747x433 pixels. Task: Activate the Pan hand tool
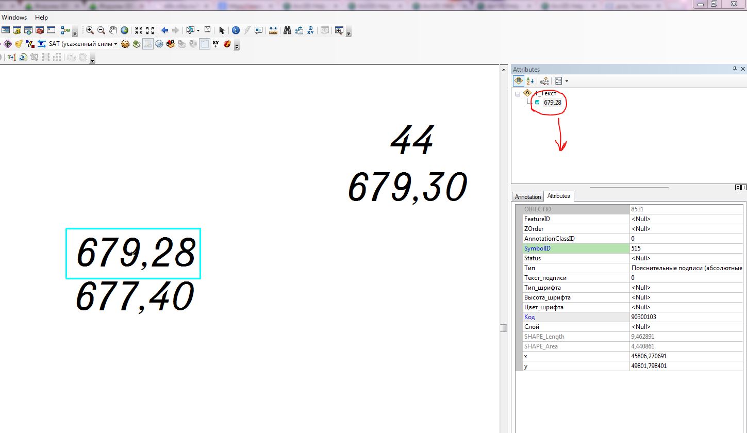click(x=113, y=30)
